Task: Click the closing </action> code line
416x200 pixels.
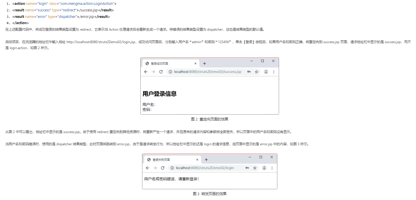Action: 20,23
